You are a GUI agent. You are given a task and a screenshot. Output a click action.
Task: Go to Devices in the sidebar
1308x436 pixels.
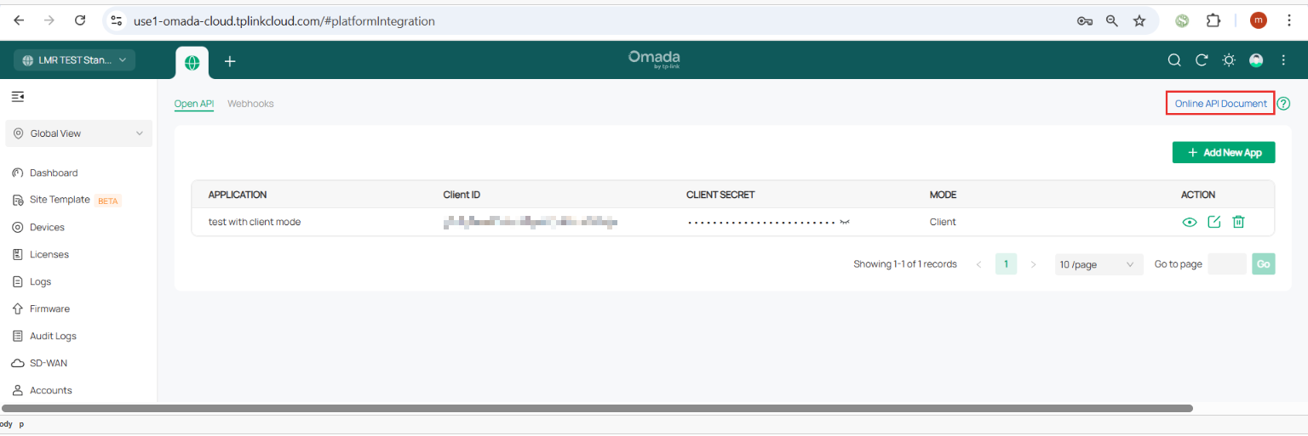coord(47,227)
